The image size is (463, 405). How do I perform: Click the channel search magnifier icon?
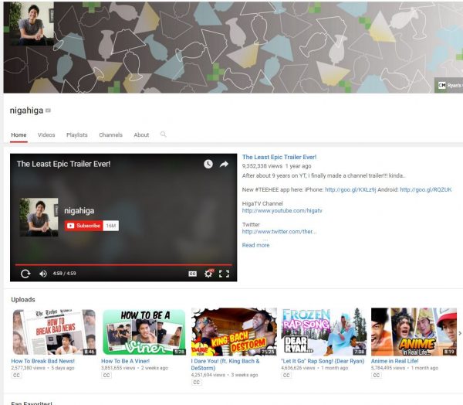164,134
